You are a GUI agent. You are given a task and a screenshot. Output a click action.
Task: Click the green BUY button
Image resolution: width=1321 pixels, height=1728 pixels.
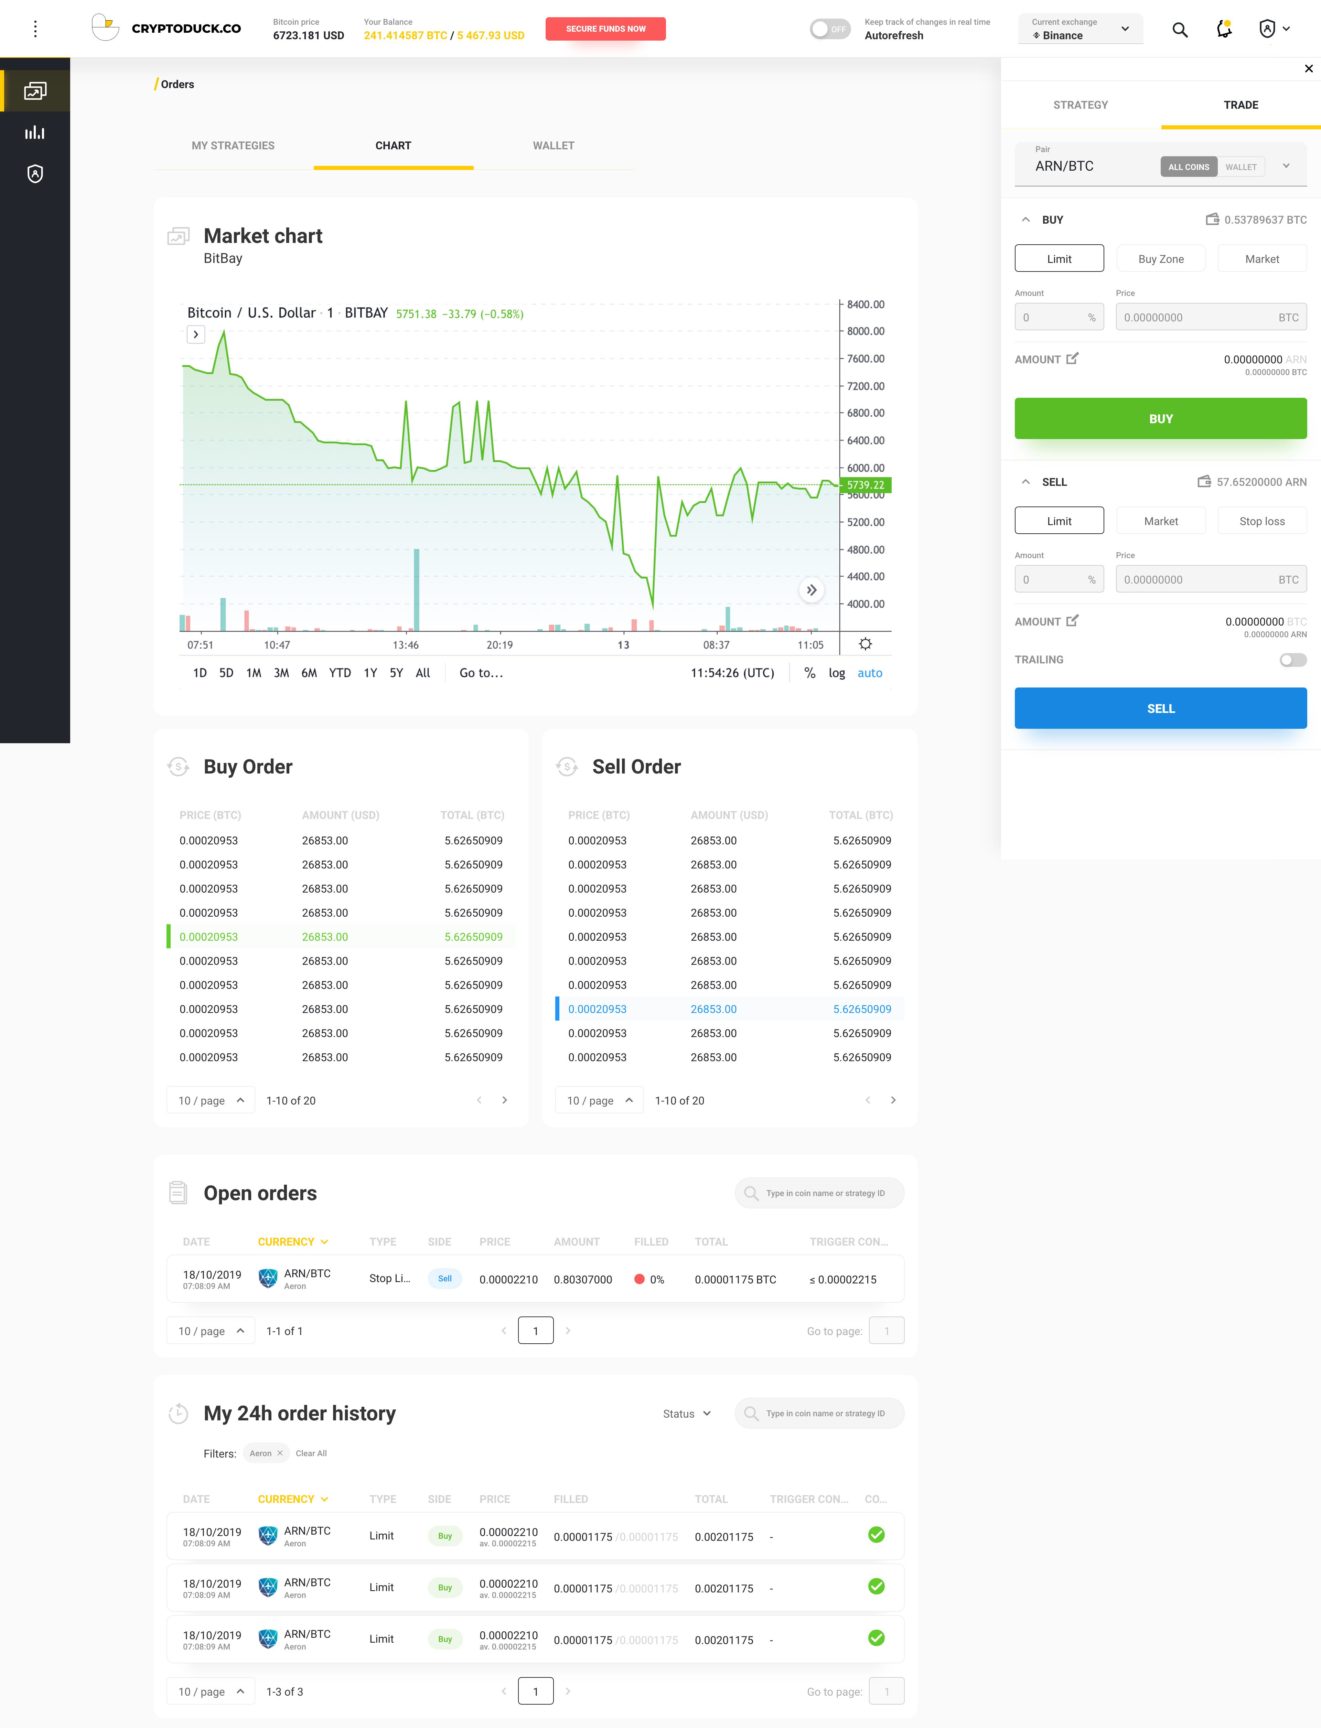tap(1161, 418)
